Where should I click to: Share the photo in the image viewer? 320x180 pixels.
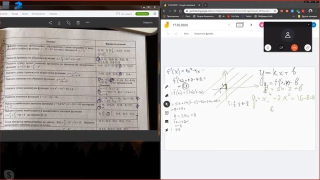(50, 22)
